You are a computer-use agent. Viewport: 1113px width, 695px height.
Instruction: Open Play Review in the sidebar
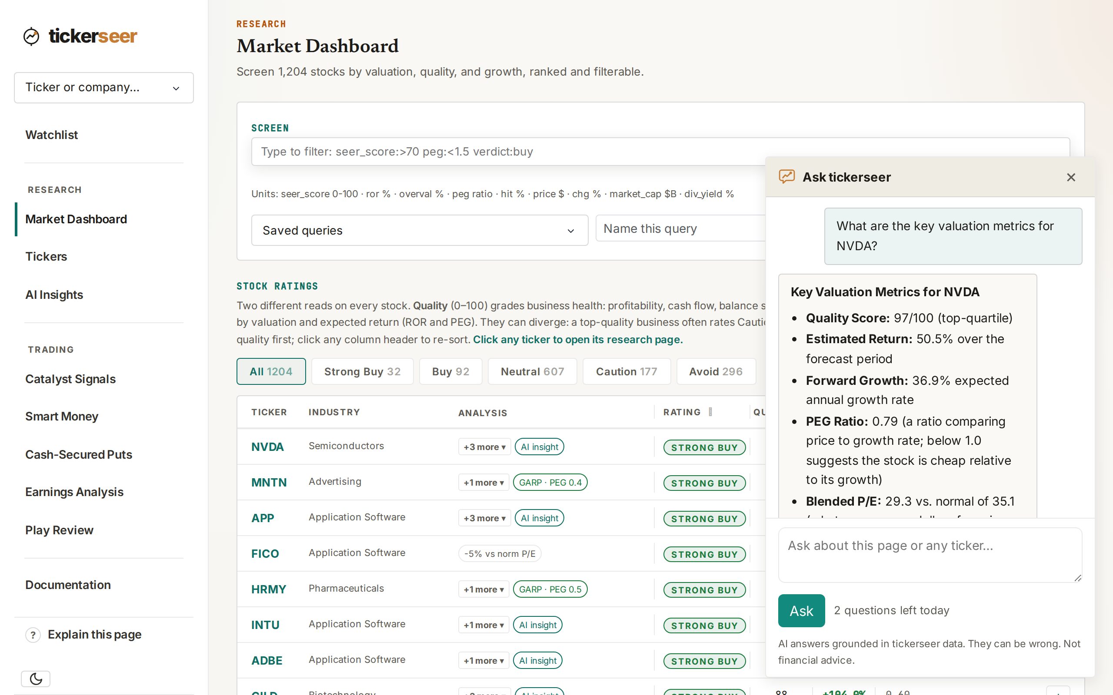tap(59, 530)
